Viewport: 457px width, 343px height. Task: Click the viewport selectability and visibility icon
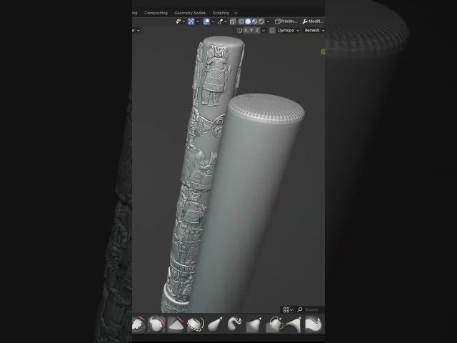coord(178,21)
